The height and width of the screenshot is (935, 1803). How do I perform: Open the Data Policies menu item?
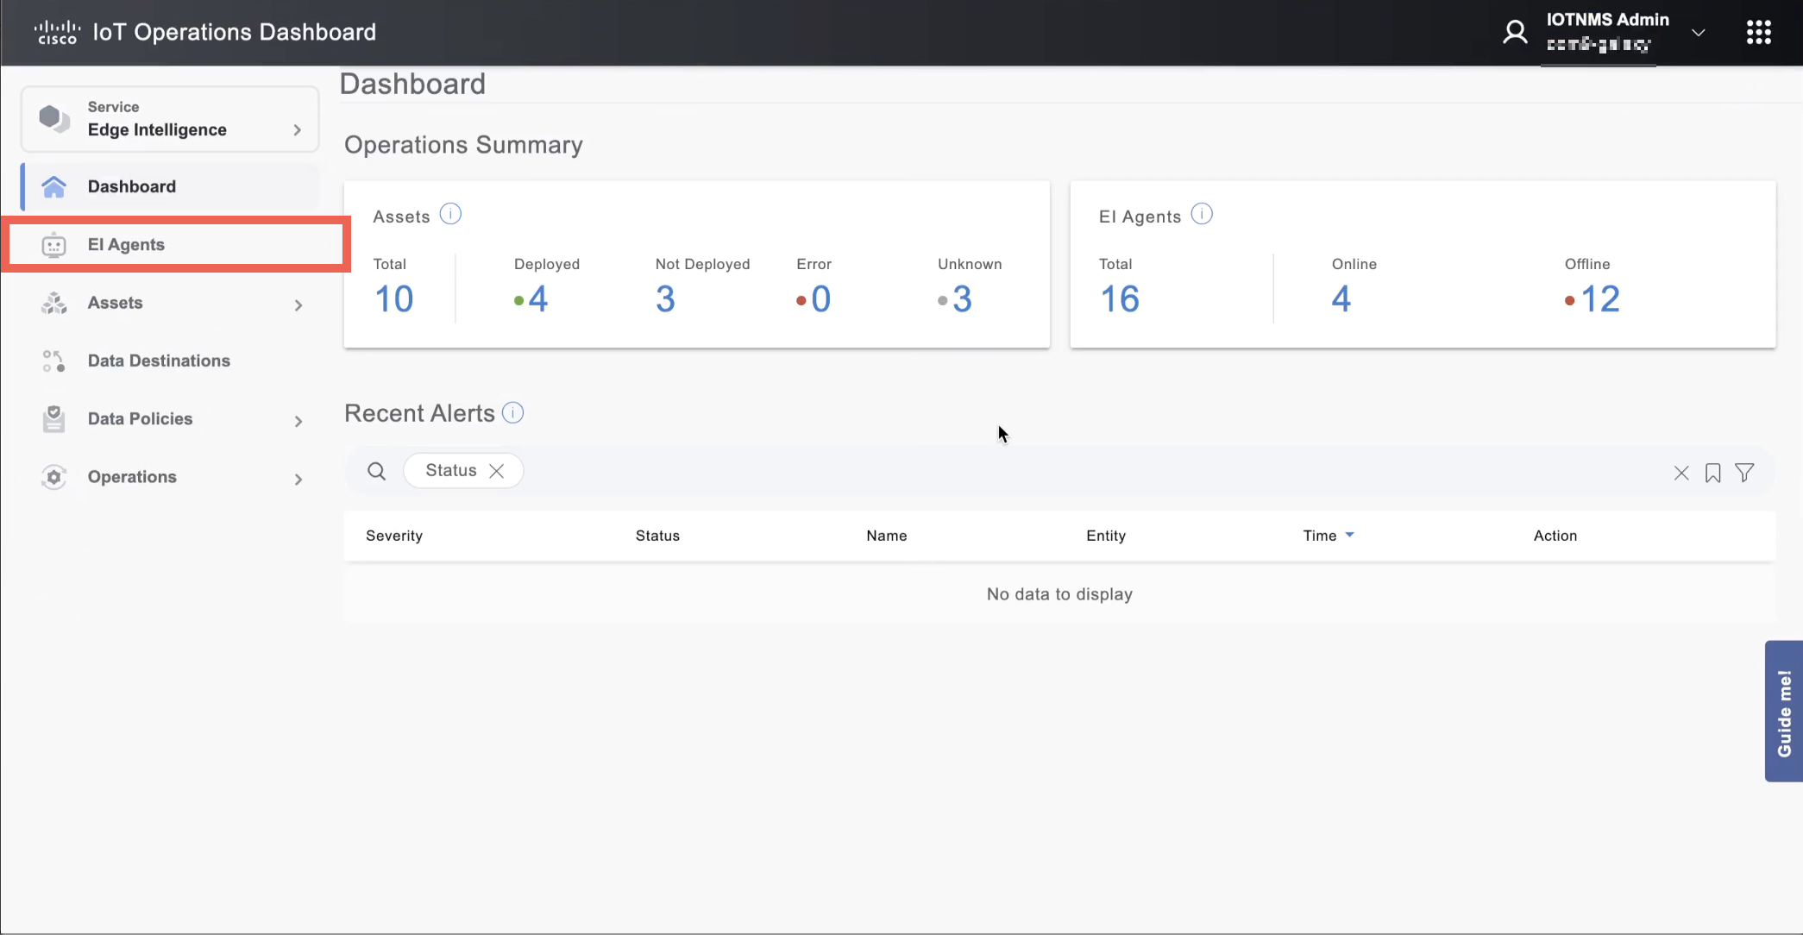(170, 419)
